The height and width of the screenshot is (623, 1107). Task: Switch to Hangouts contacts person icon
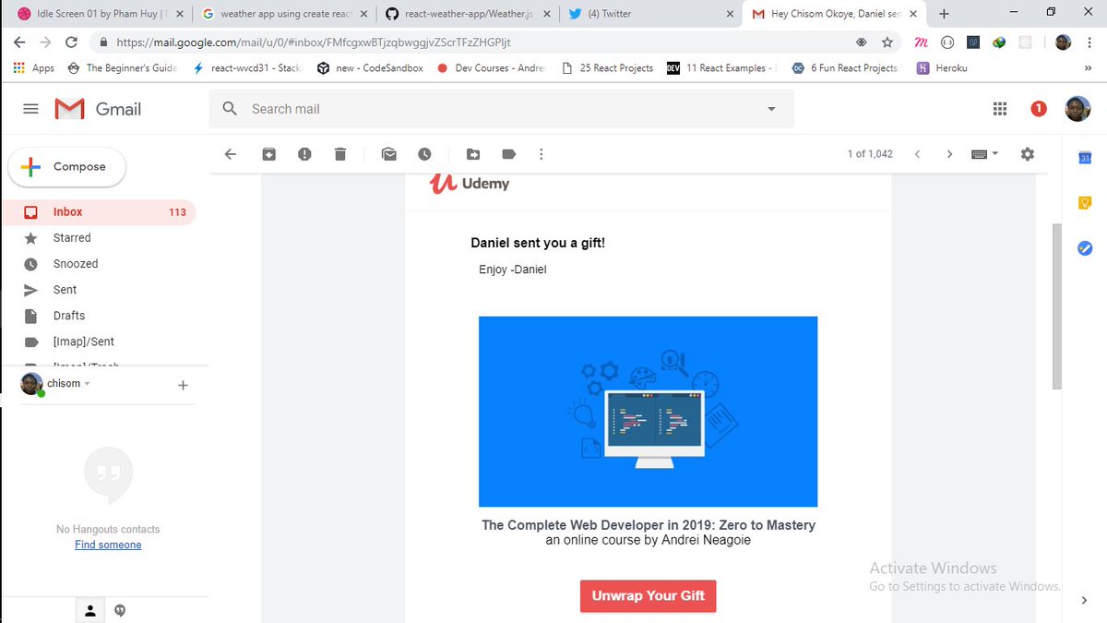tap(90, 610)
